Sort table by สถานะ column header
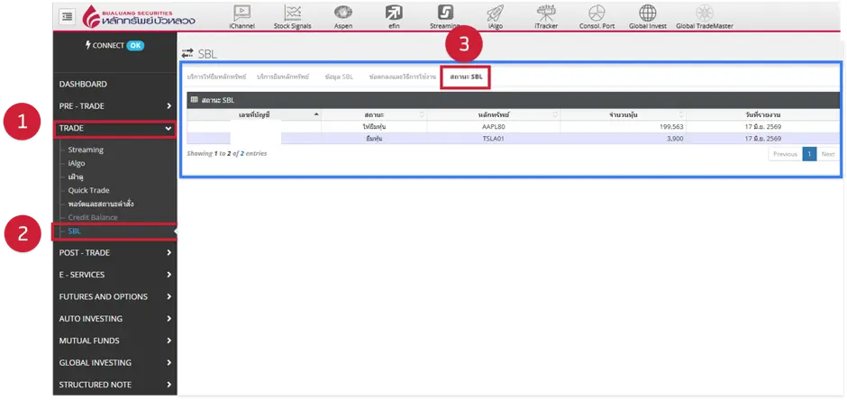Image resolution: width=847 pixels, height=400 pixels. (x=374, y=114)
